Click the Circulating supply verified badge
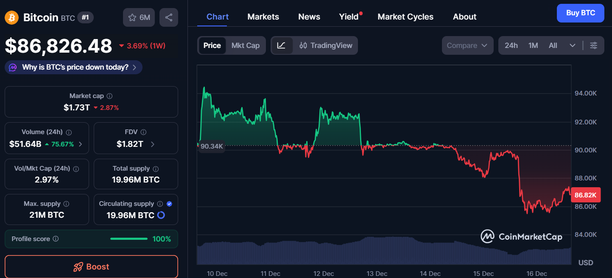The height and width of the screenshot is (278, 612). tap(169, 204)
